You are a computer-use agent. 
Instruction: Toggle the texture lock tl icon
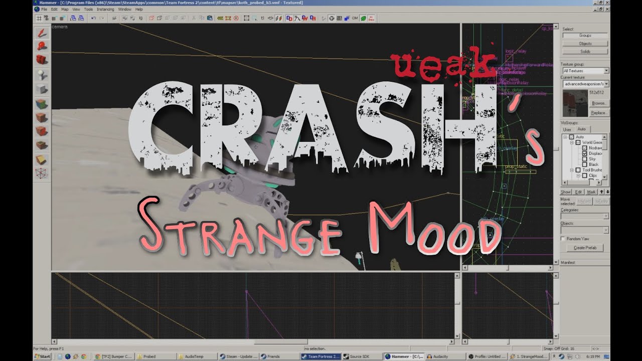263,18
